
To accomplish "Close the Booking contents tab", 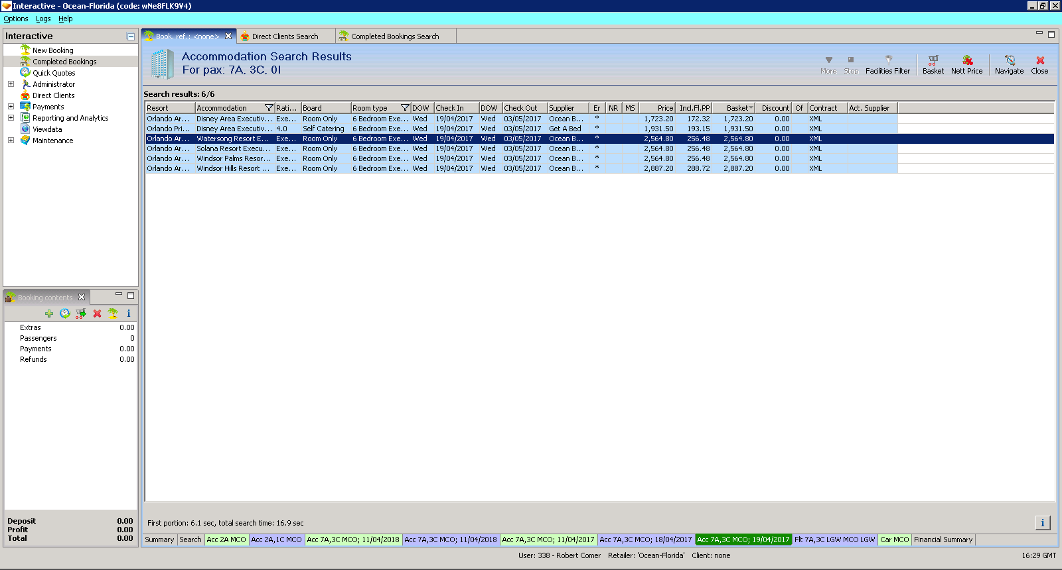I will (82, 297).
